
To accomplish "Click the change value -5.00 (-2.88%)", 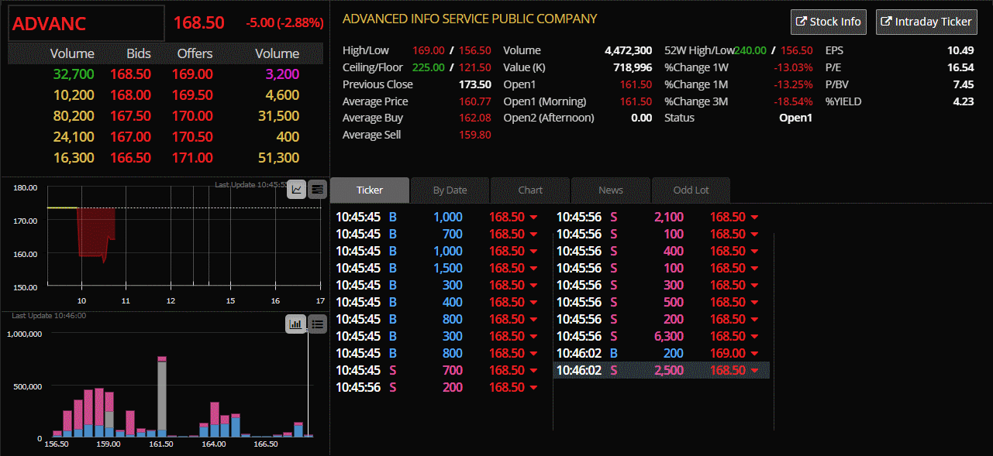I will point(284,23).
